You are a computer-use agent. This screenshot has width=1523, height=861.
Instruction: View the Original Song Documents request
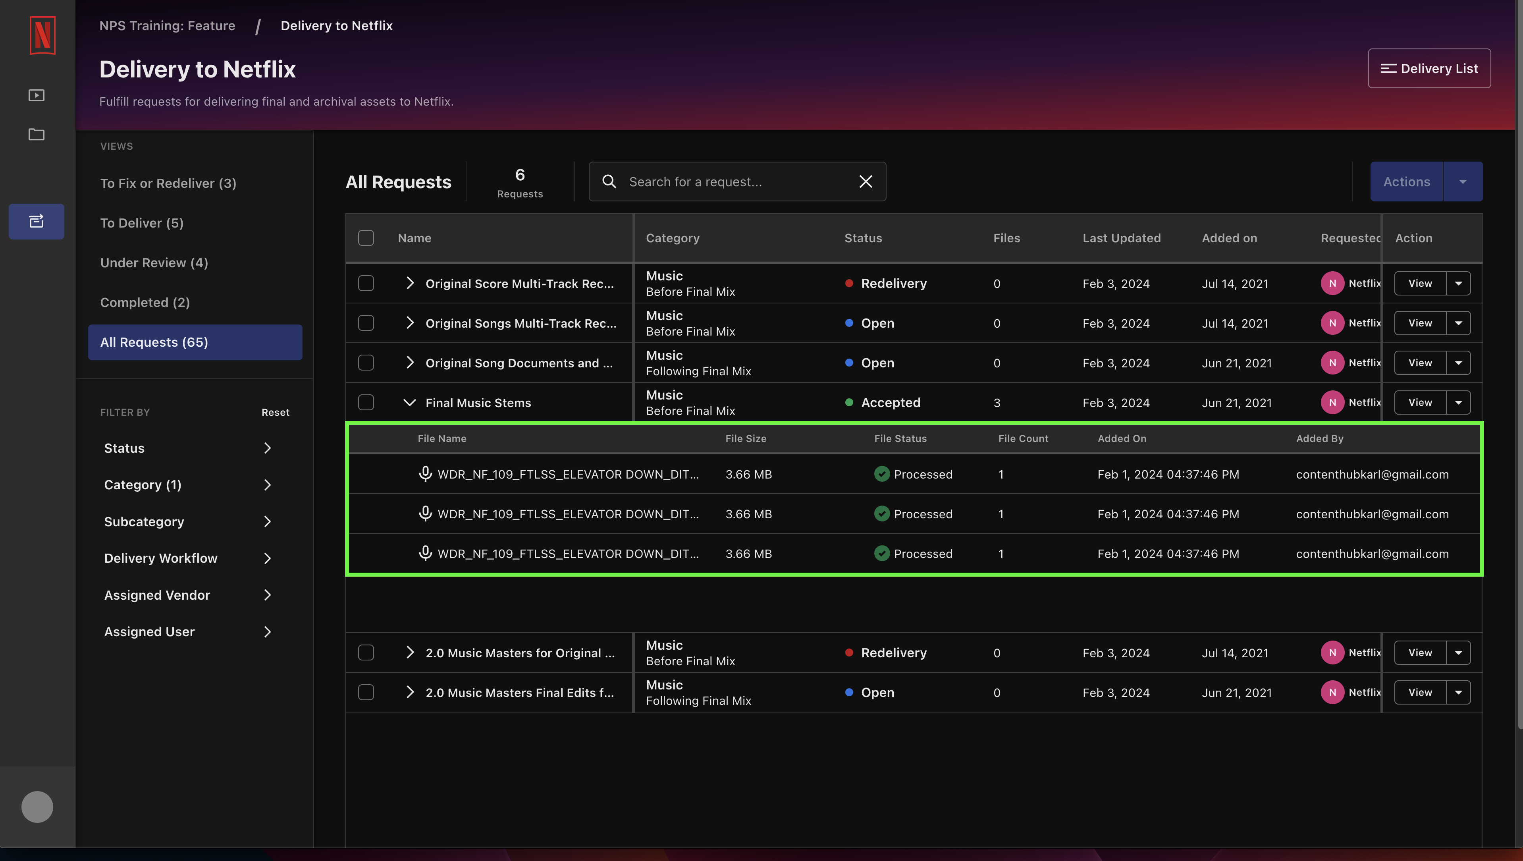point(1420,363)
